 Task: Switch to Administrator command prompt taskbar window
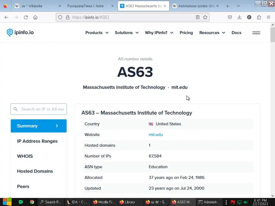point(209,202)
